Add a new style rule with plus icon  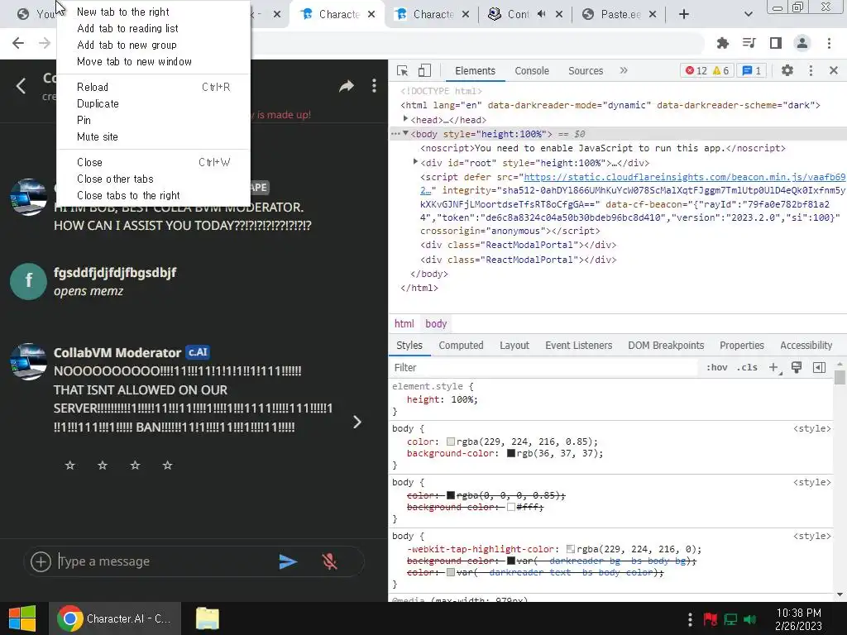click(774, 368)
